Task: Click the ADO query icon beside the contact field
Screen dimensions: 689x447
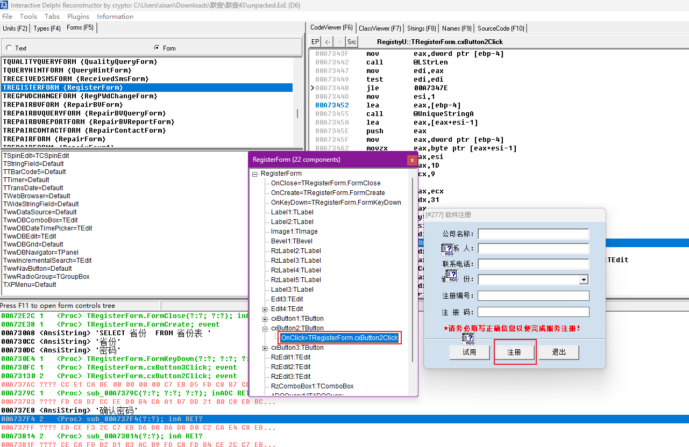Action: click(446, 249)
